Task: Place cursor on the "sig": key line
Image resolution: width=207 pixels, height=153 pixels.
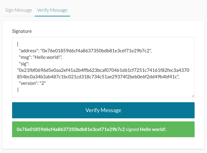Action: [x=24, y=64]
